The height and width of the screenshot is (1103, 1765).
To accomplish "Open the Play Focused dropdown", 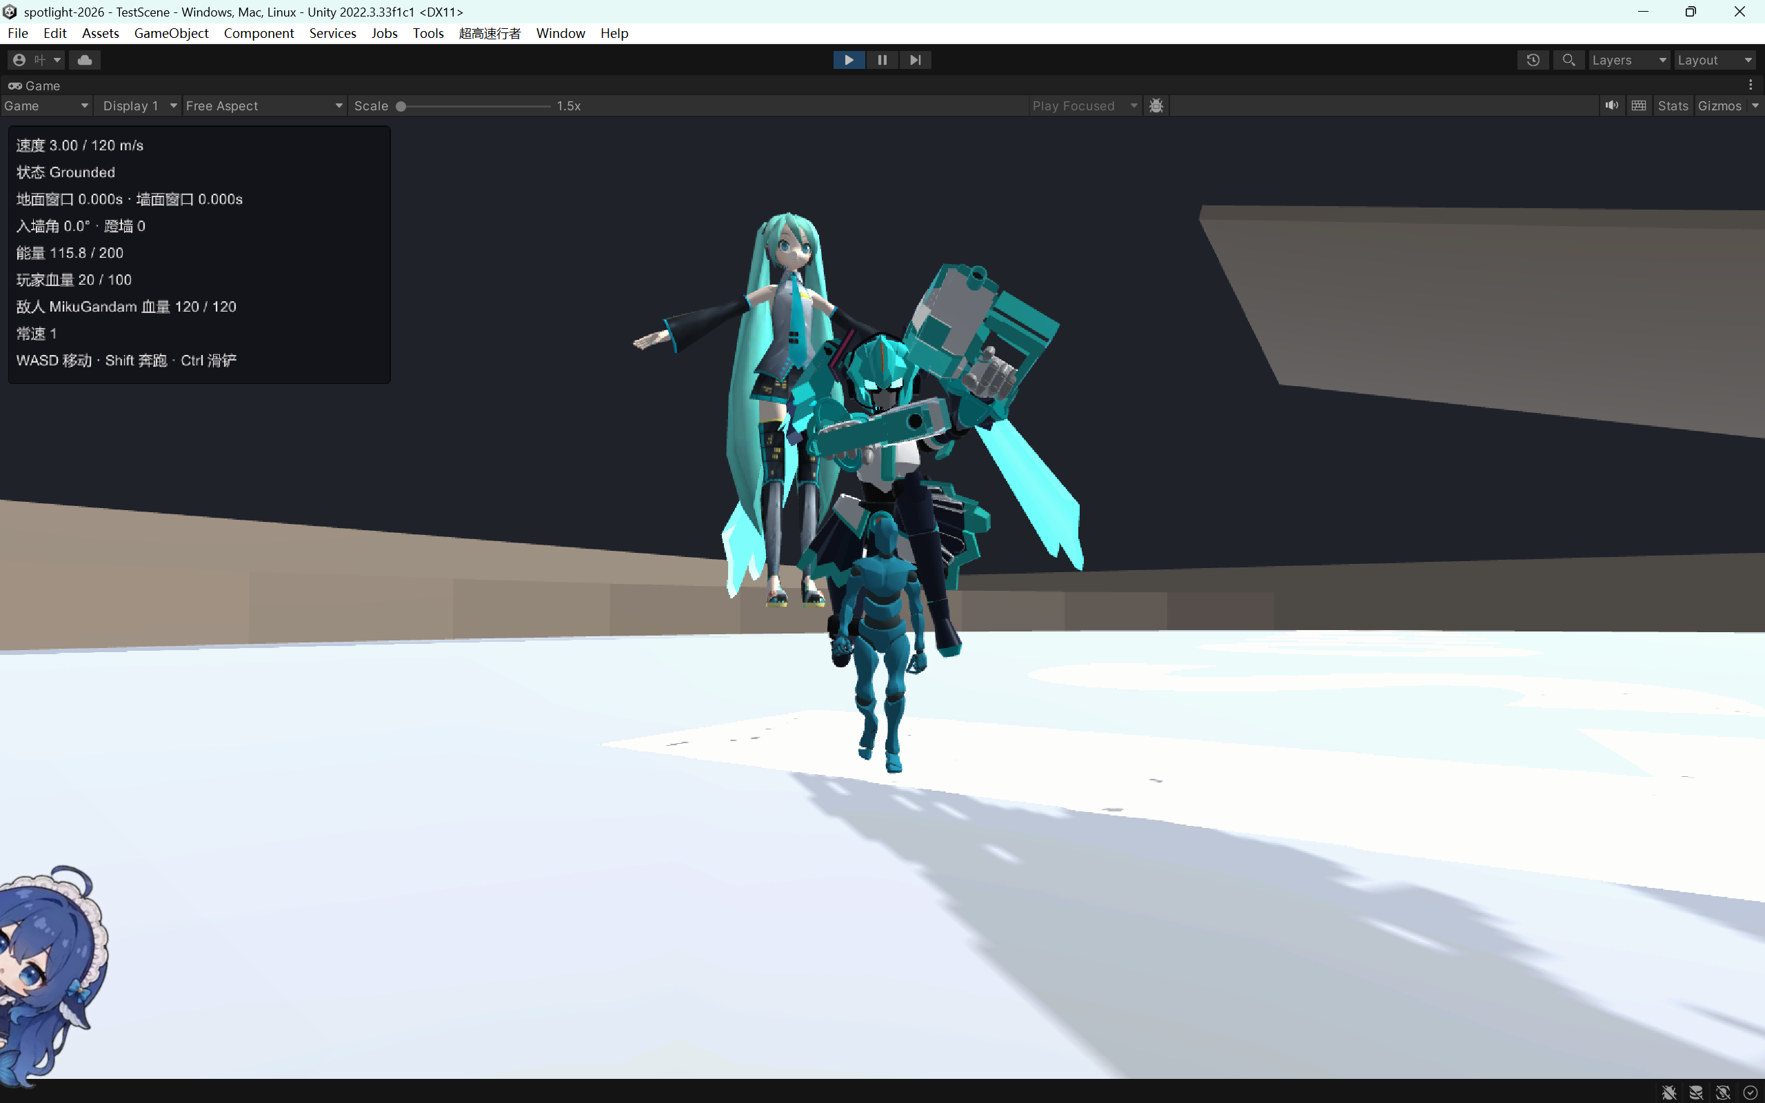I will tap(1085, 105).
